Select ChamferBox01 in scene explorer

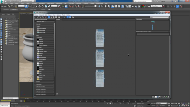point(12,37)
